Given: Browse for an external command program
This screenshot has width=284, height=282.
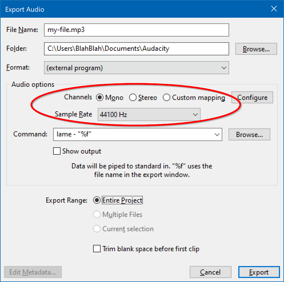Looking at the screenshot, I should click(249, 134).
